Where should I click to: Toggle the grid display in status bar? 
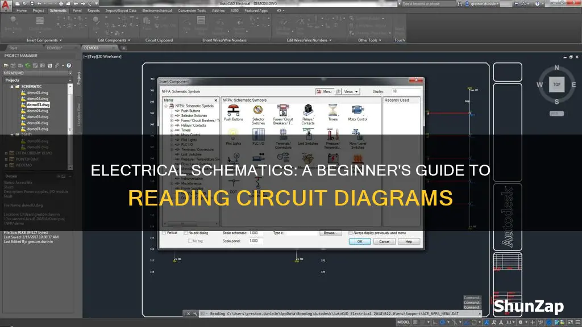click(x=415, y=322)
